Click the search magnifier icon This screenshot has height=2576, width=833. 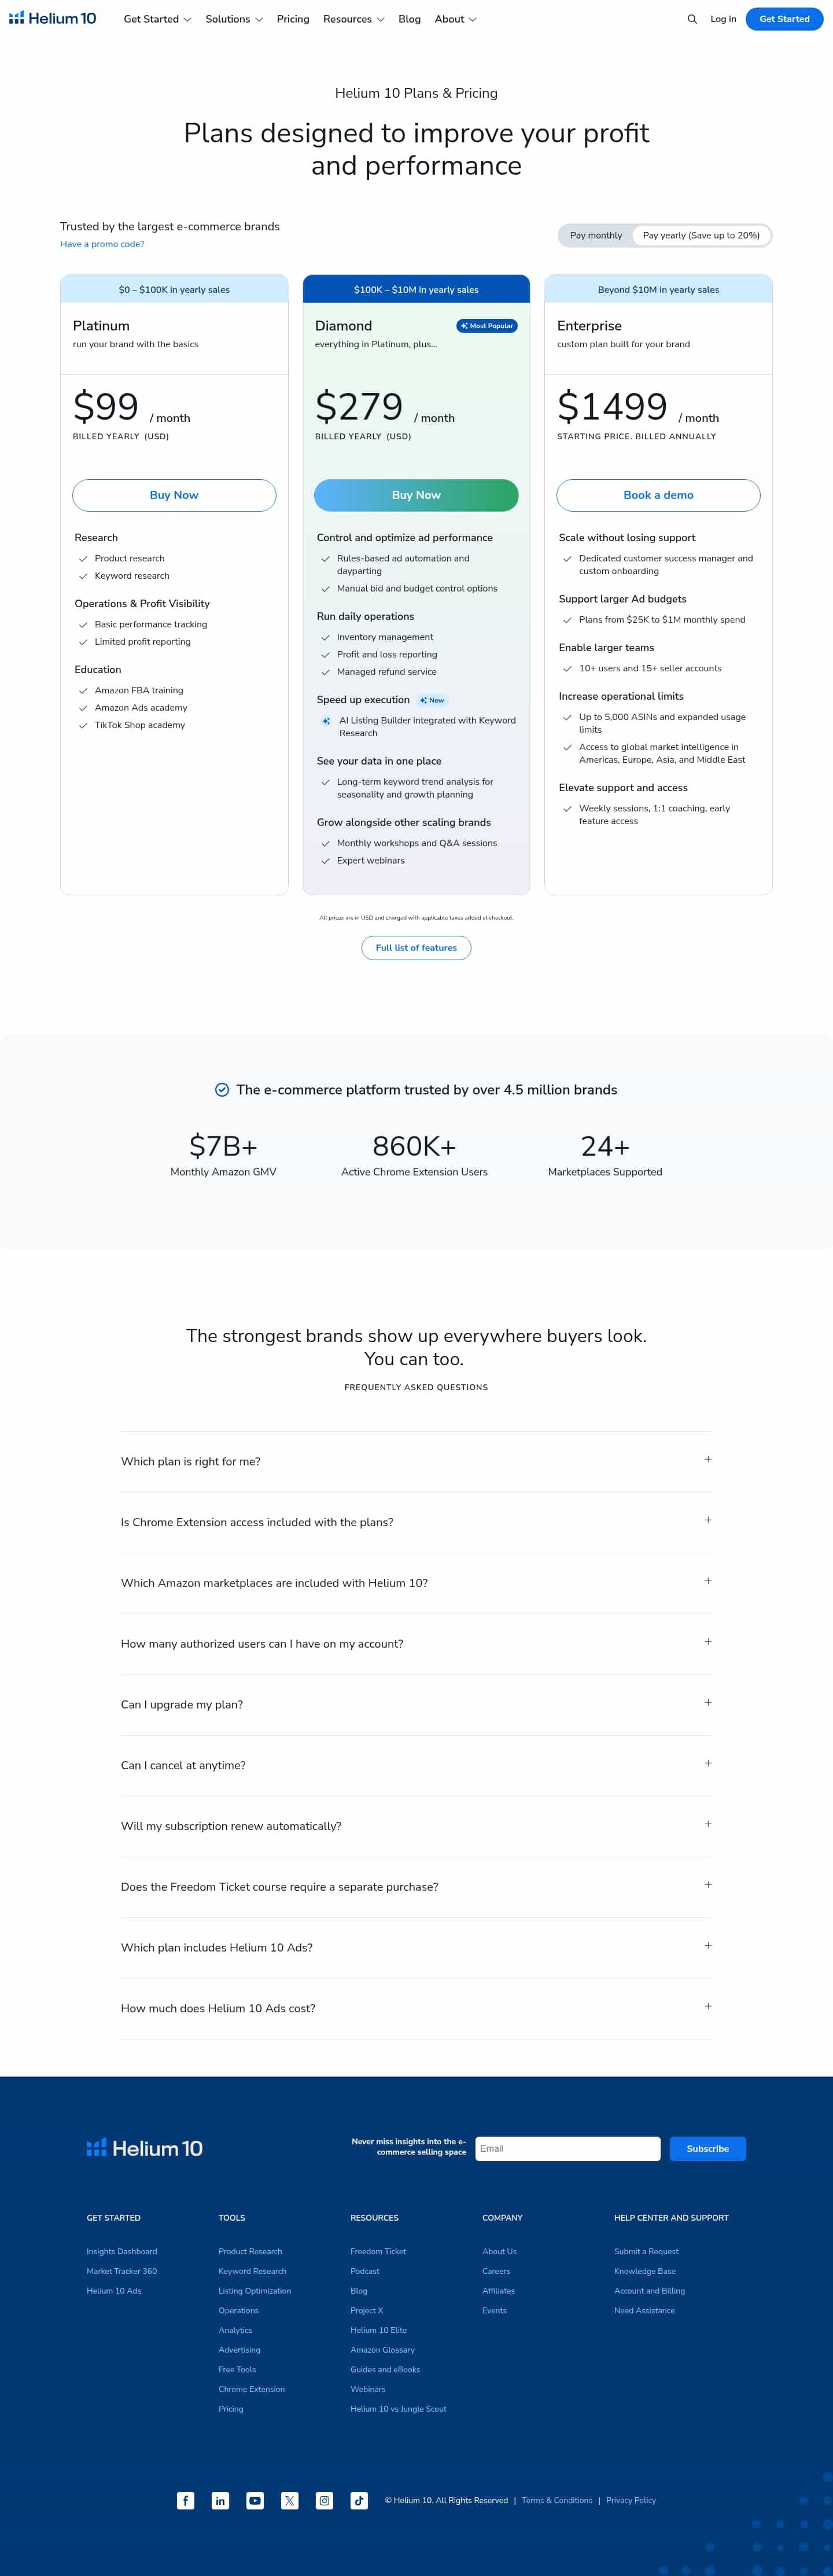click(692, 19)
